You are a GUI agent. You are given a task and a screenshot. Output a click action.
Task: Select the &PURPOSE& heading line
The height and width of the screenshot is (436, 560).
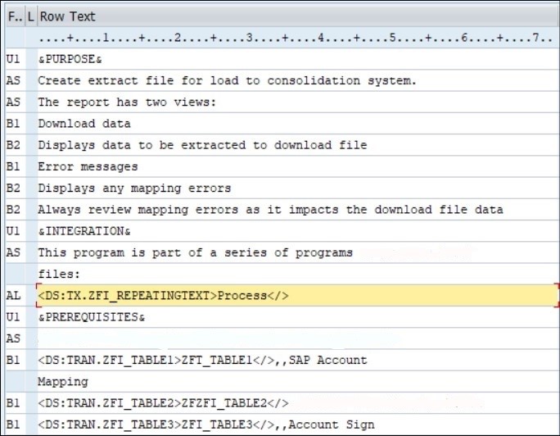[298, 59]
